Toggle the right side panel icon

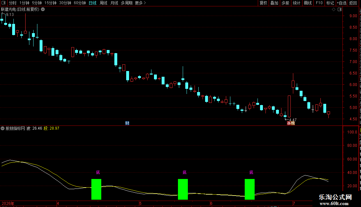340,10
